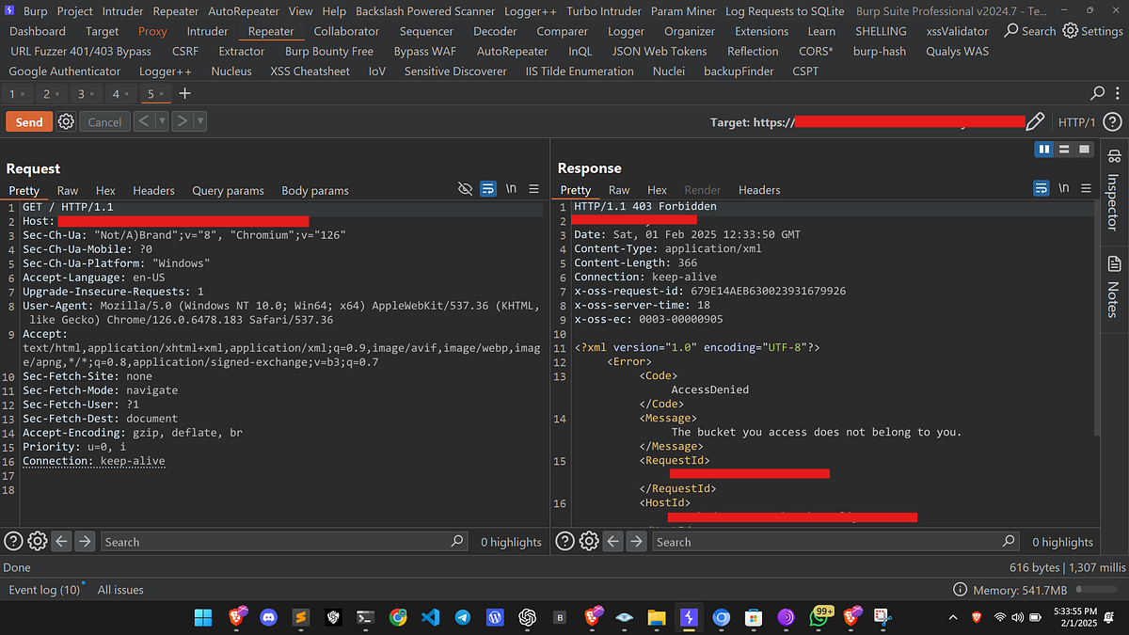Open Request panel hamburger menu
1129x635 pixels.
coord(533,189)
